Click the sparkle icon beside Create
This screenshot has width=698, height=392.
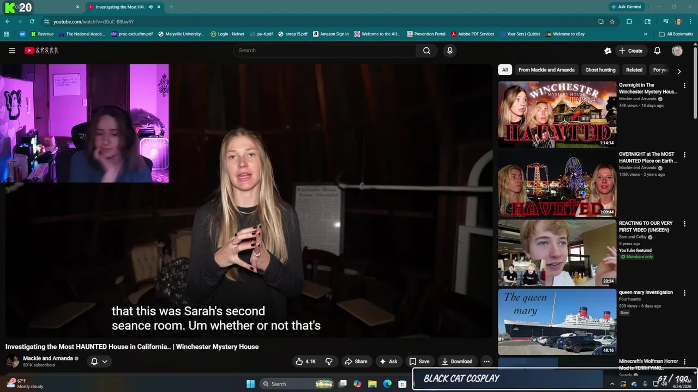coord(607,51)
